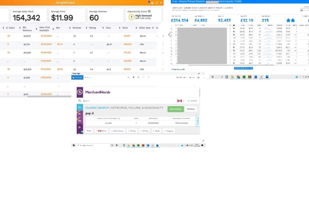
Task: Open Chrome icon on the upper taskbar
Action: click(x=238, y=77)
